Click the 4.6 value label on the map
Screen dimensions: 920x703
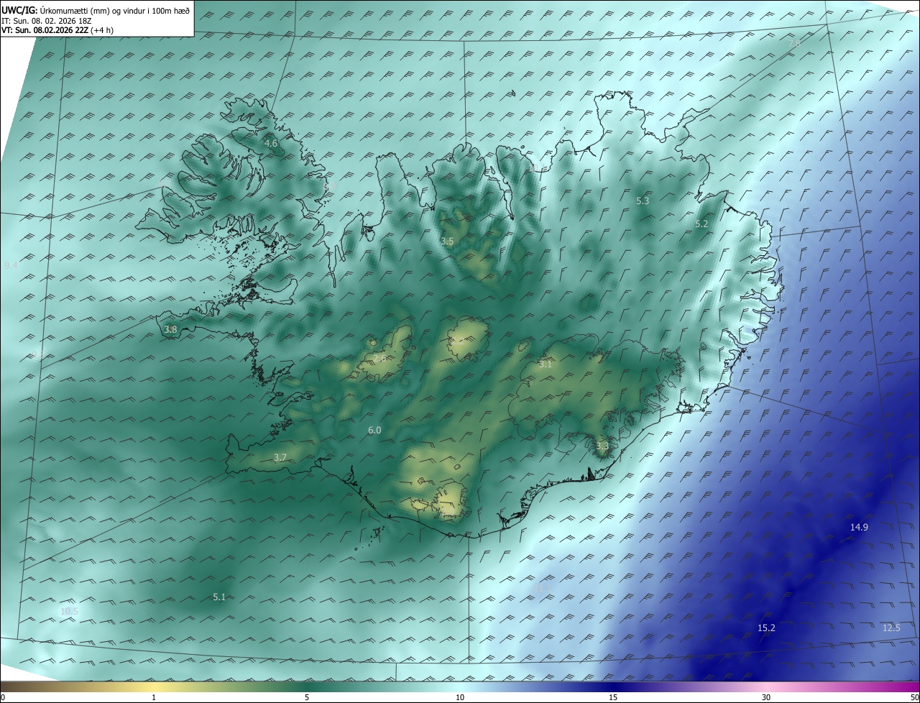coord(271,144)
